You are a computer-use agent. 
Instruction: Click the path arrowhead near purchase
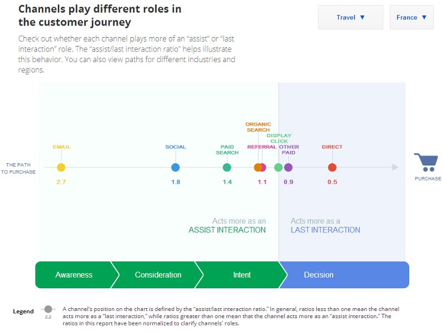coord(395,168)
